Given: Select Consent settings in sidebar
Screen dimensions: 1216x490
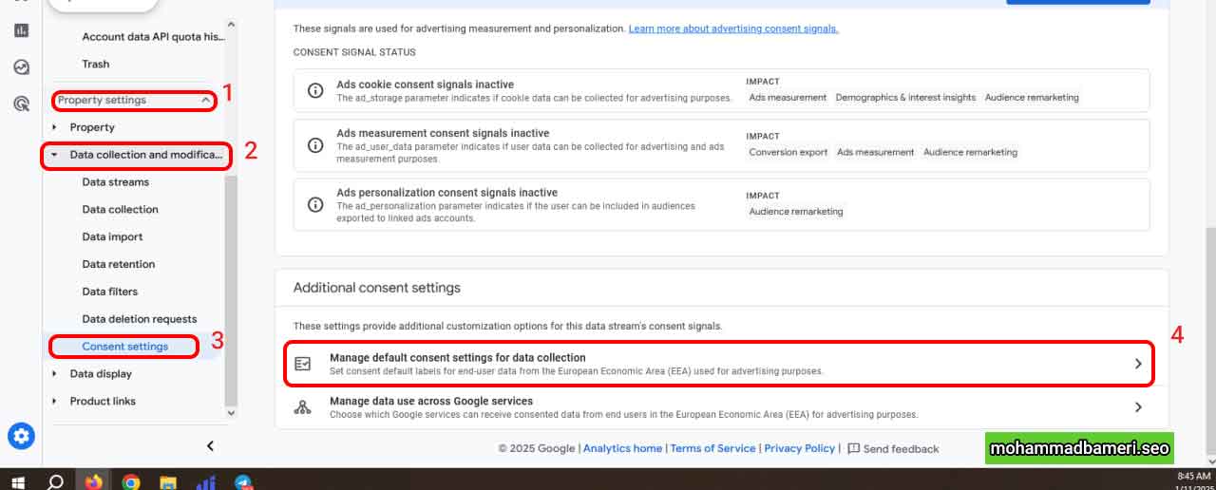Looking at the screenshot, I should pyautogui.click(x=125, y=347).
